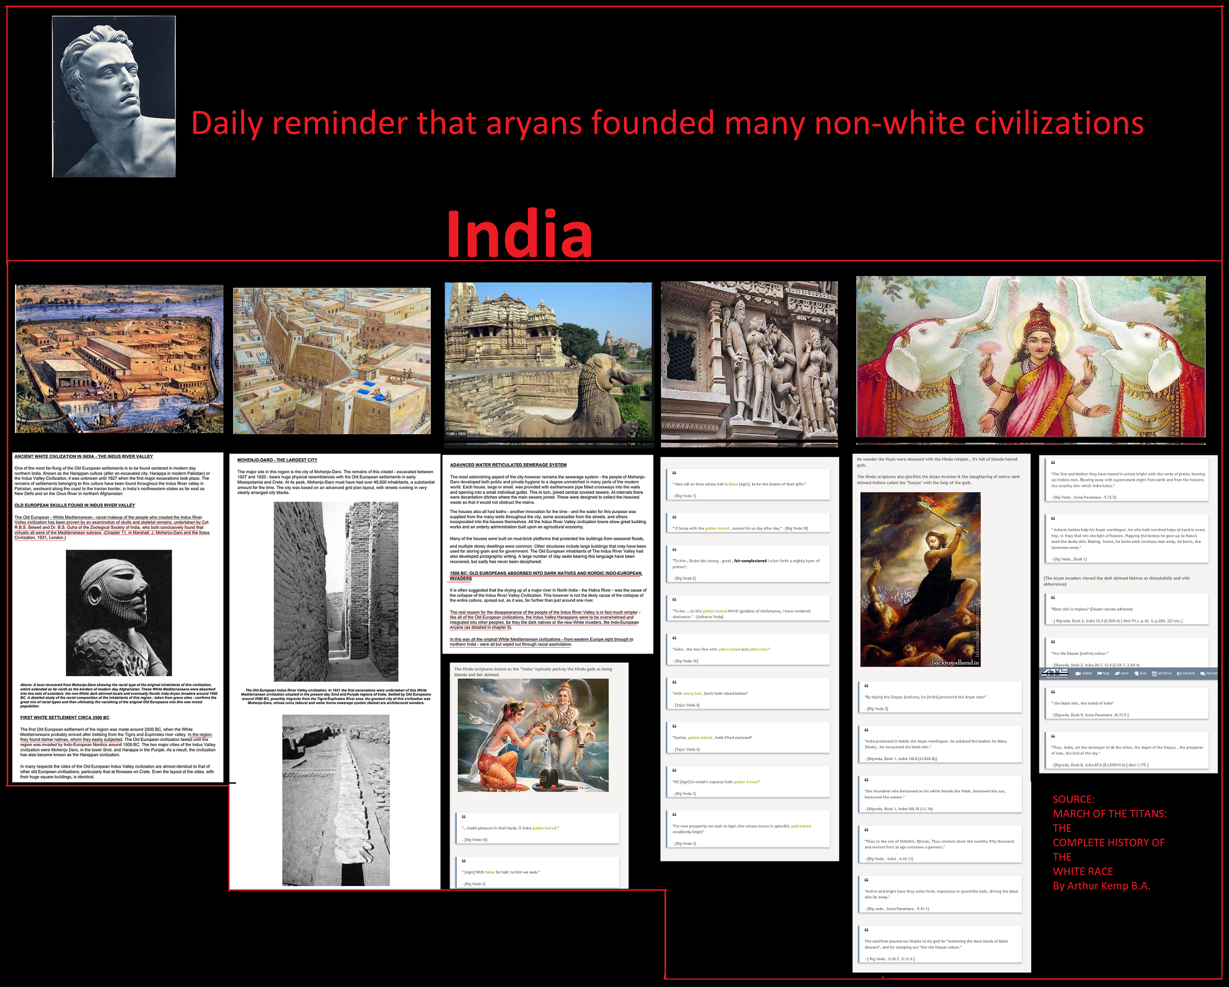Open the painting of warrior raising a weapon
This screenshot has width=1229, height=987.
pos(921,580)
